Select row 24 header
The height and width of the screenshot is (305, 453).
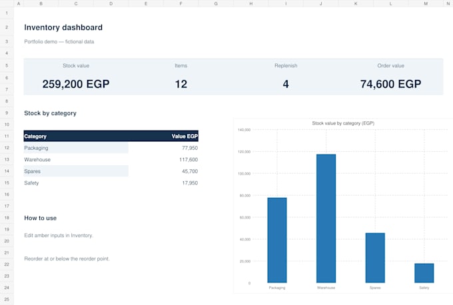[x=7, y=288]
